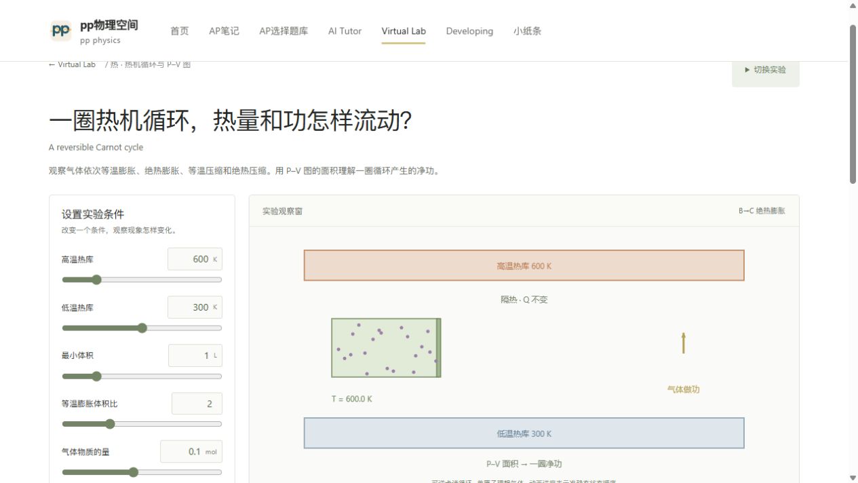Open the 首页 nav tab
Screen dimensions: 858x483
180,31
